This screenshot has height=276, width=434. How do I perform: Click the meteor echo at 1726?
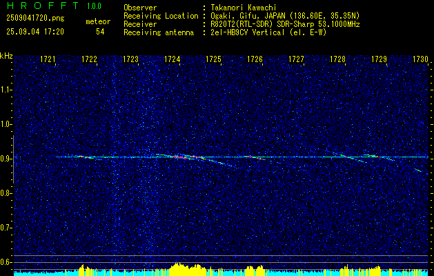pyautogui.click(x=255, y=157)
